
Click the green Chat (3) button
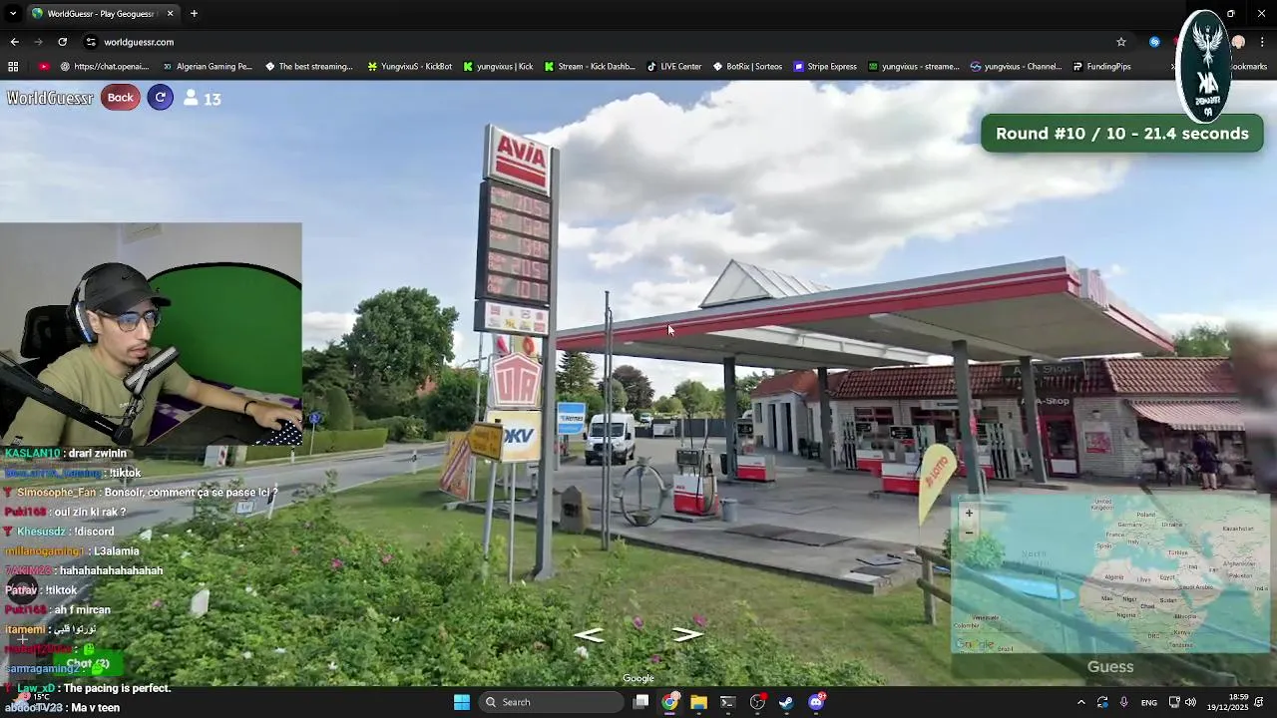pyautogui.click(x=88, y=663)
